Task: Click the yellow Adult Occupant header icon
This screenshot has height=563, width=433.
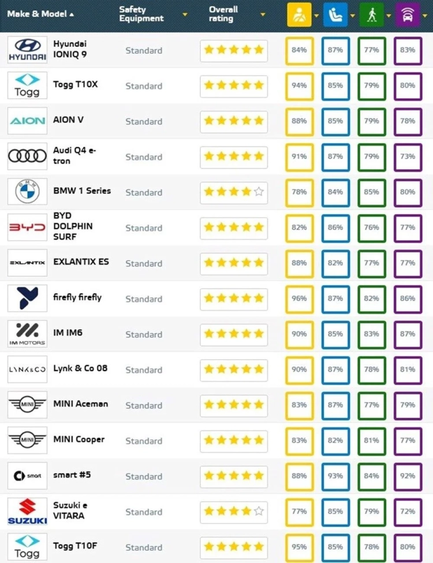Action: (x=299, y=15)
